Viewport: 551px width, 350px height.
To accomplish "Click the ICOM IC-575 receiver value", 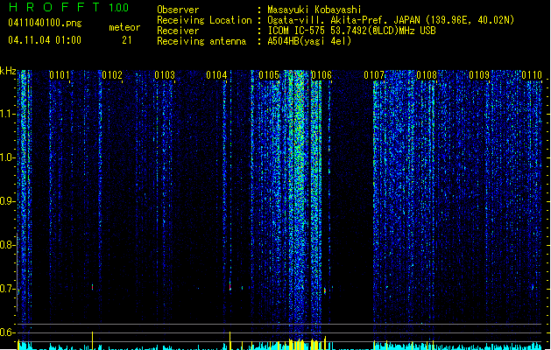I will tap(351, 31).
